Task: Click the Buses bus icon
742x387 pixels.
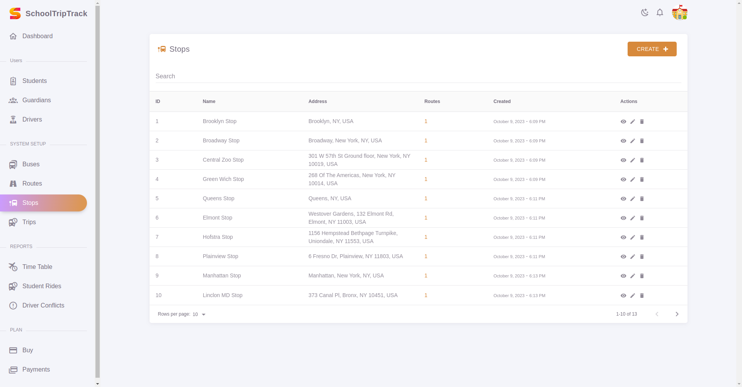Action: coord(13,164)
